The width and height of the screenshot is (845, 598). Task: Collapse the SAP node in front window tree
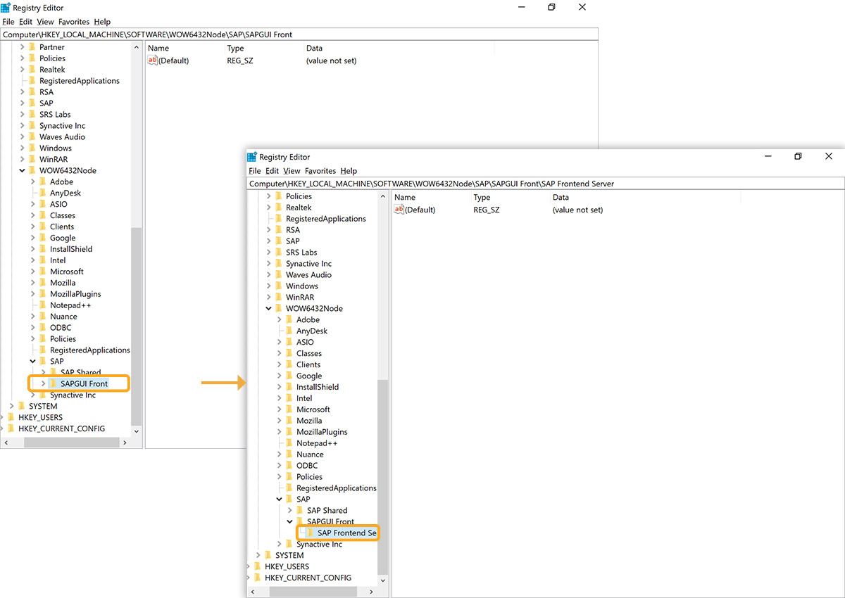280,499
